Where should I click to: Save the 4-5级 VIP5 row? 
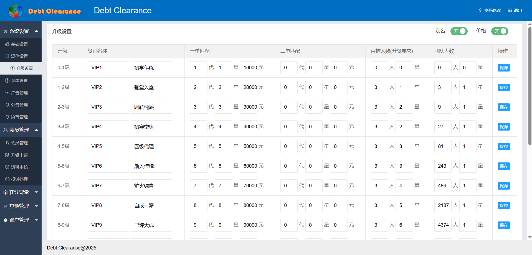[503, 146]
